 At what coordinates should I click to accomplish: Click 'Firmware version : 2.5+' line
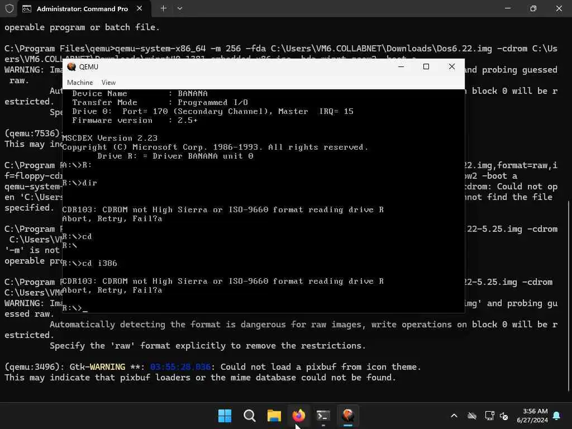135,120
